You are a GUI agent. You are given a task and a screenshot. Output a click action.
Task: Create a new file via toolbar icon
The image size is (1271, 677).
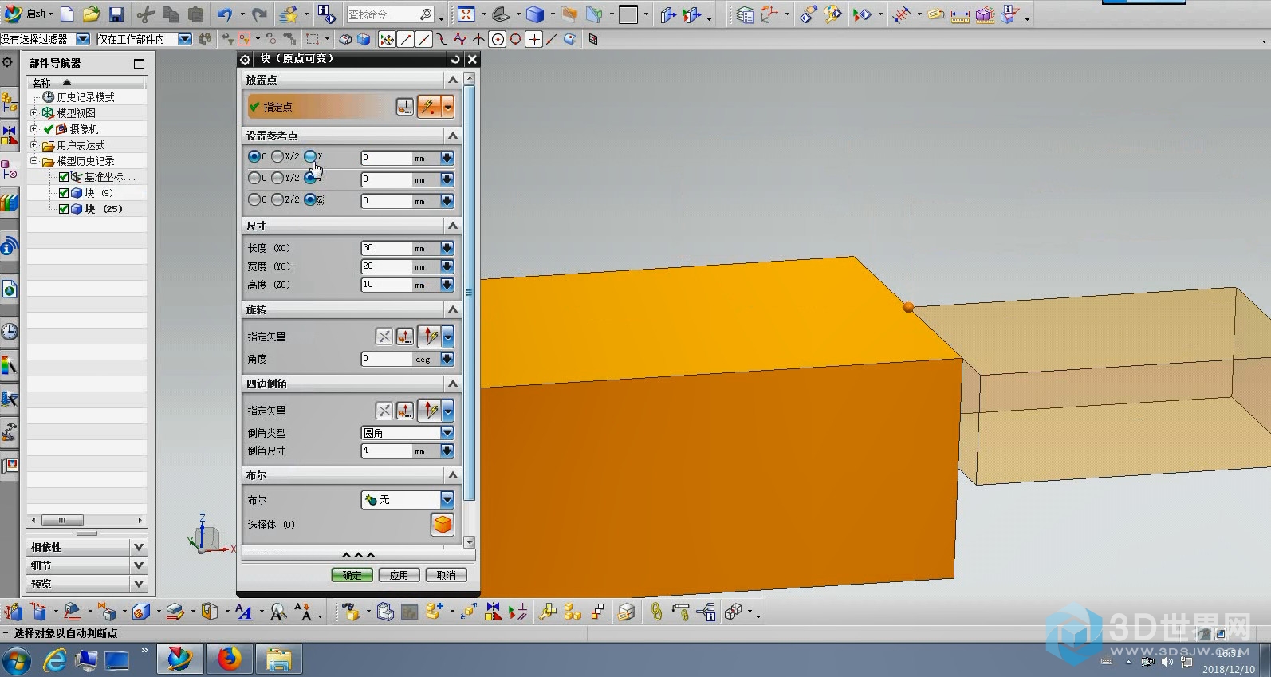click(x=67, y=14)
